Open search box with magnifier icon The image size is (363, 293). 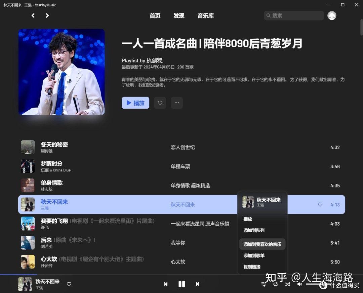coord(269,15)
